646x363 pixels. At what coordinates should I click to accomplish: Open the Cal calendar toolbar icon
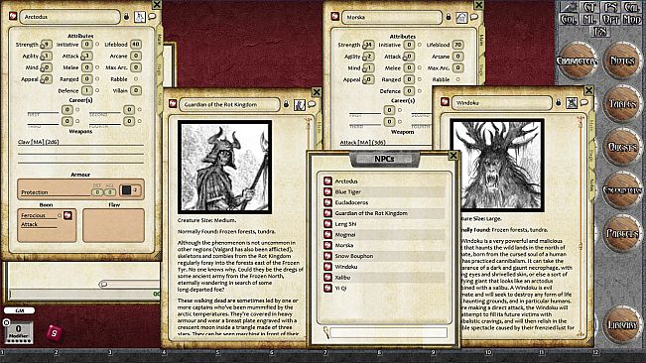pos(632,7)
